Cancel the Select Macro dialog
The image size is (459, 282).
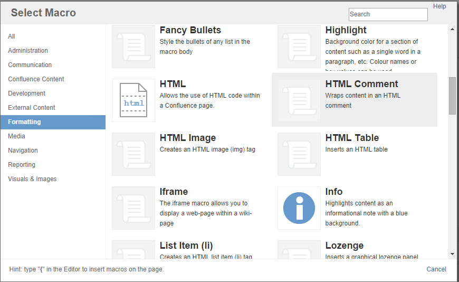pyautogui.click(x=436, y=269)
